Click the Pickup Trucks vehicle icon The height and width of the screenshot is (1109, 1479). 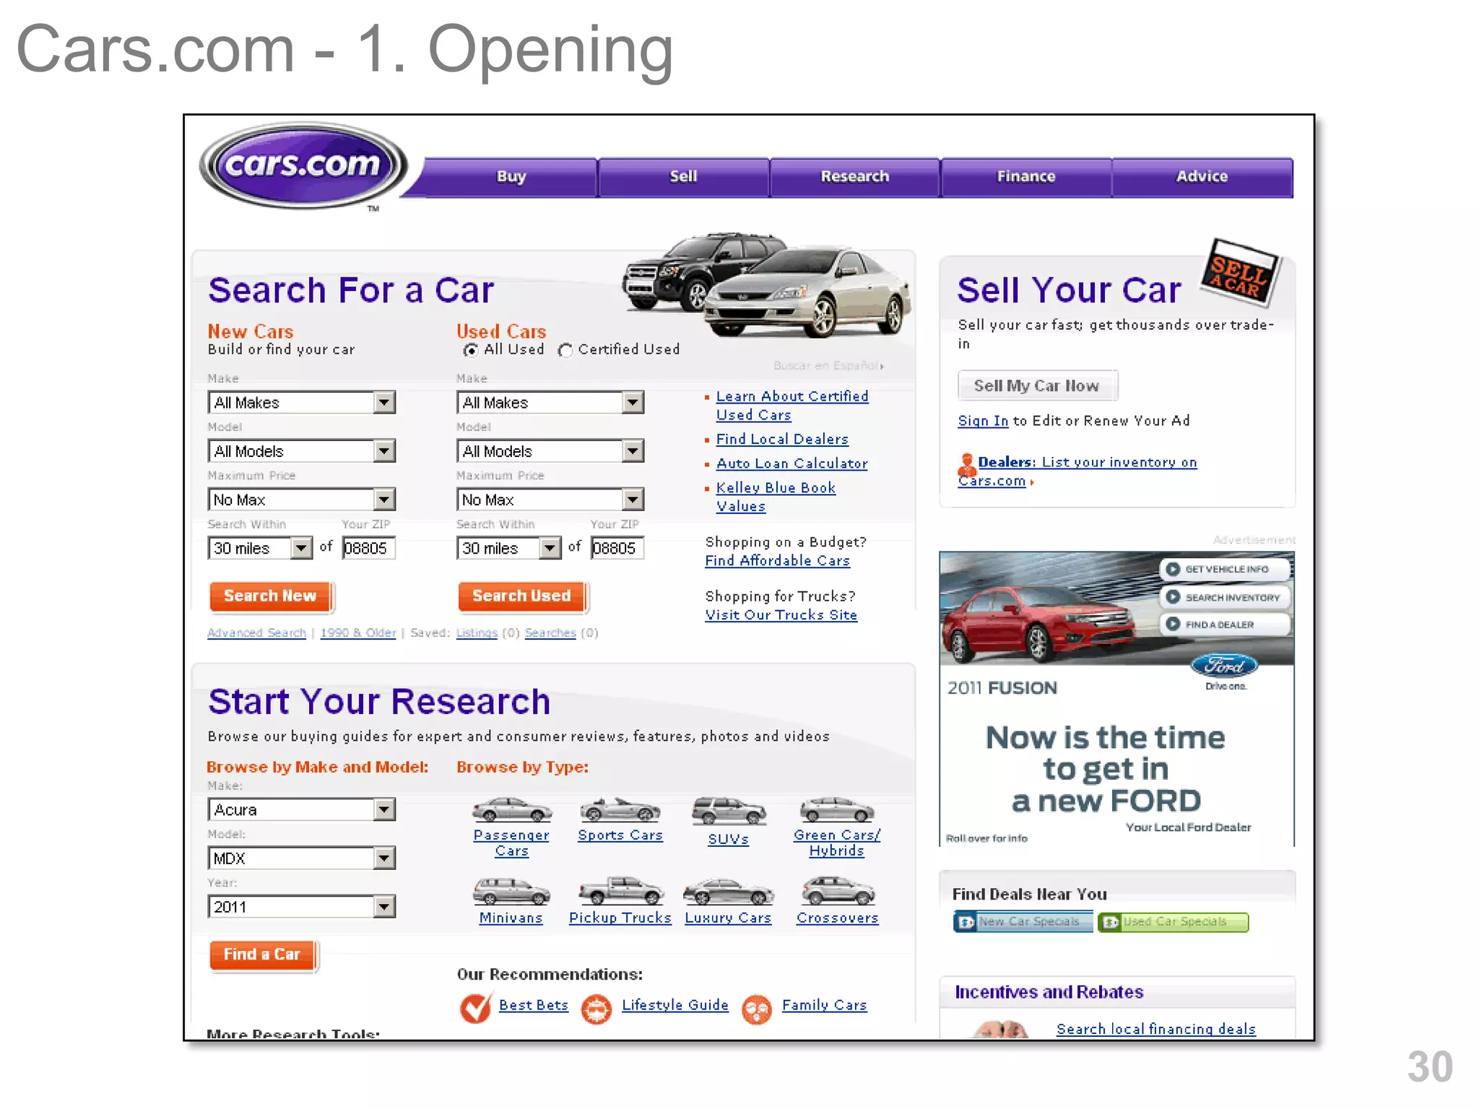[x=620, y=892]
